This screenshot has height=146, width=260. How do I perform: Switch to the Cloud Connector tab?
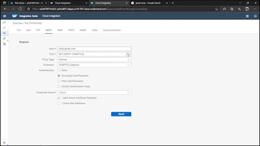(x=112, y=30)
